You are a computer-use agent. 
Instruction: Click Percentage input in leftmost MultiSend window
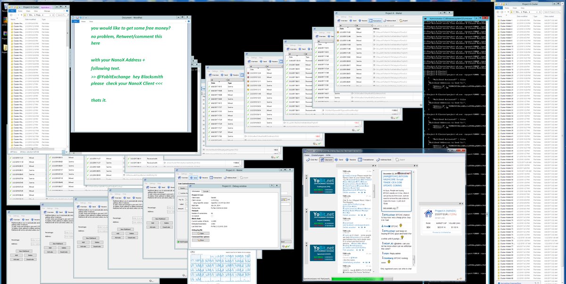35,240
